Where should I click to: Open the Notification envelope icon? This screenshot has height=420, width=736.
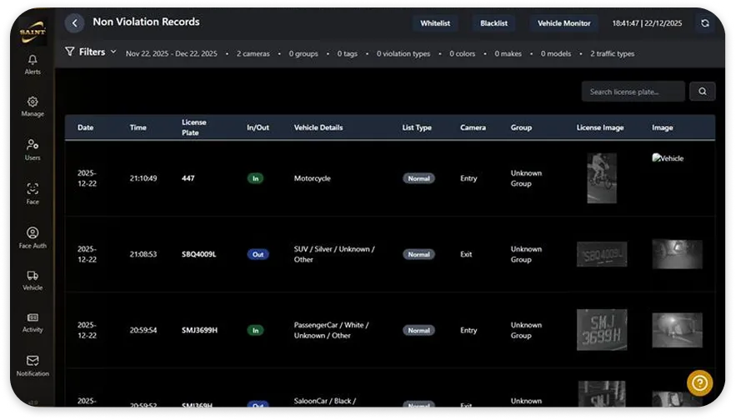[33, 362]
